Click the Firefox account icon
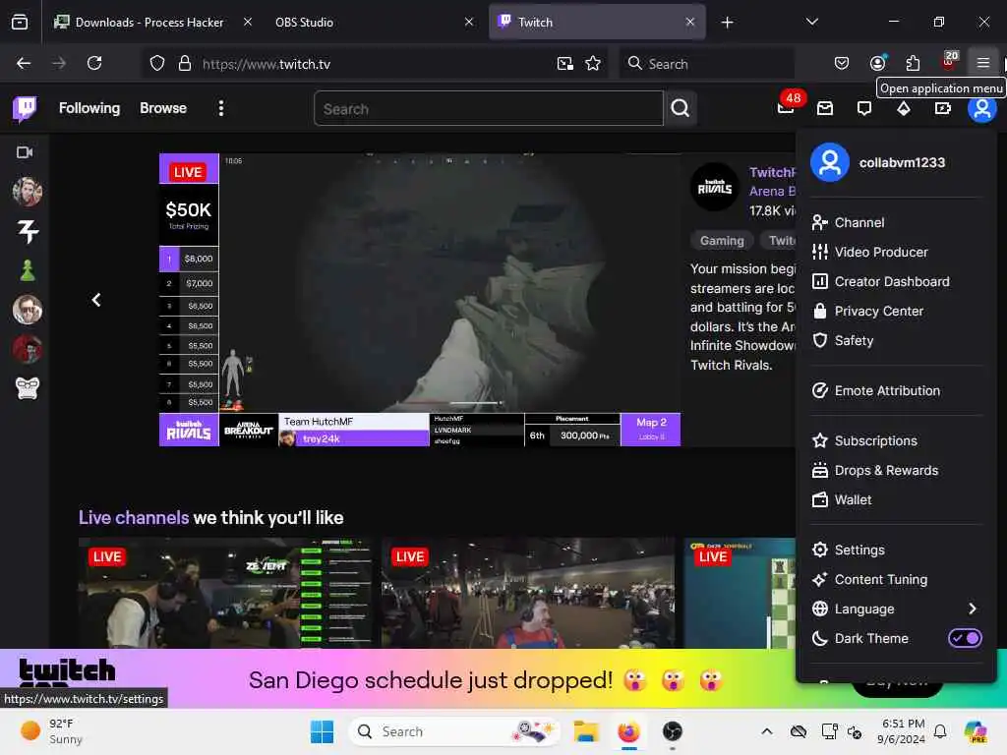1007x755 pixels. 877,63
